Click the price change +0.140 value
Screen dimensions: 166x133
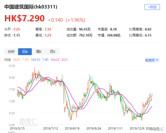[x=55, y=20]
